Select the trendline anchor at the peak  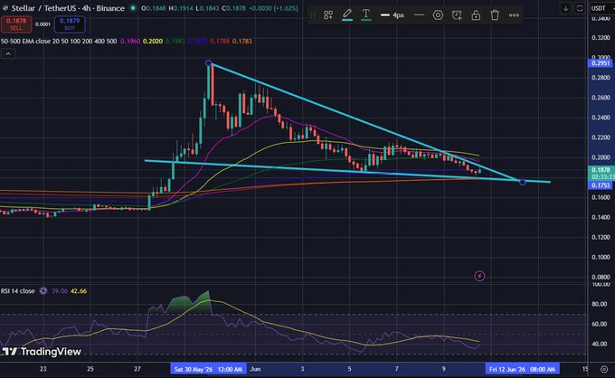209,63
